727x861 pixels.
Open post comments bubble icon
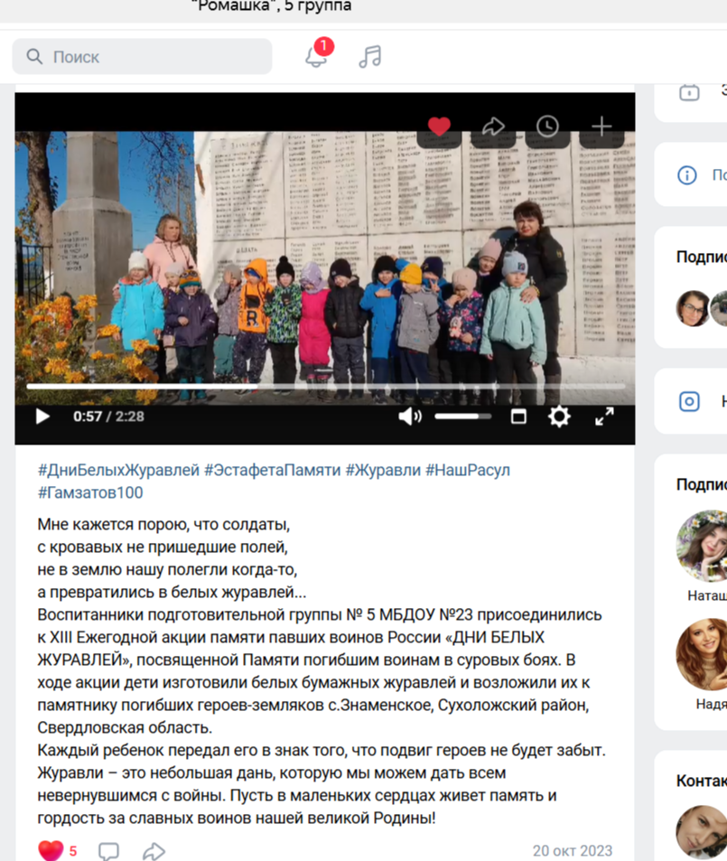(x=108, y=851)
